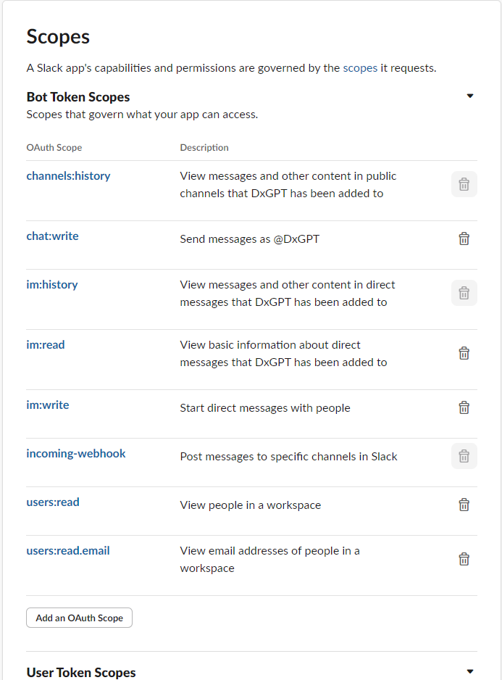
Task: Delete the users:read scope
Action: click(464, 505)
